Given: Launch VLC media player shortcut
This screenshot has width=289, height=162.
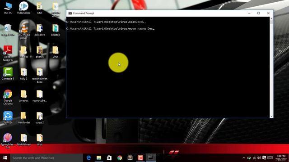Looking at the screenshot, I should coord(23,31).
